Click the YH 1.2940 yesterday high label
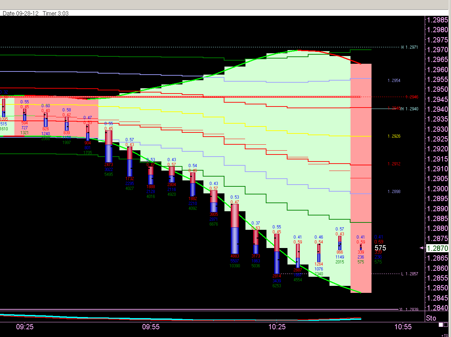Screen dimensions: 451x337 [x=409, y=109]
